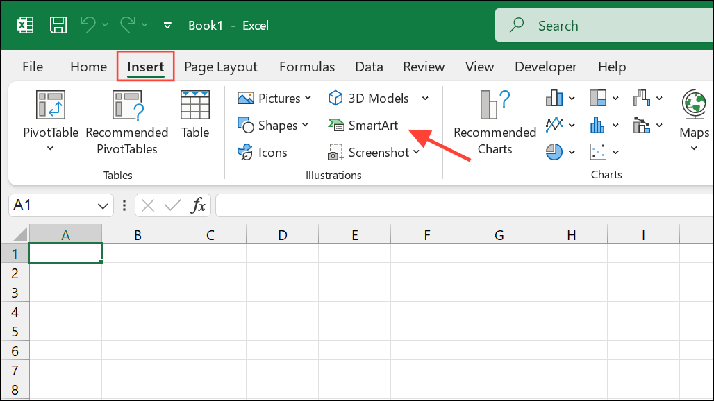The image size is (714, 401).
Task: Insert a statistic chart
Action: 597,125
